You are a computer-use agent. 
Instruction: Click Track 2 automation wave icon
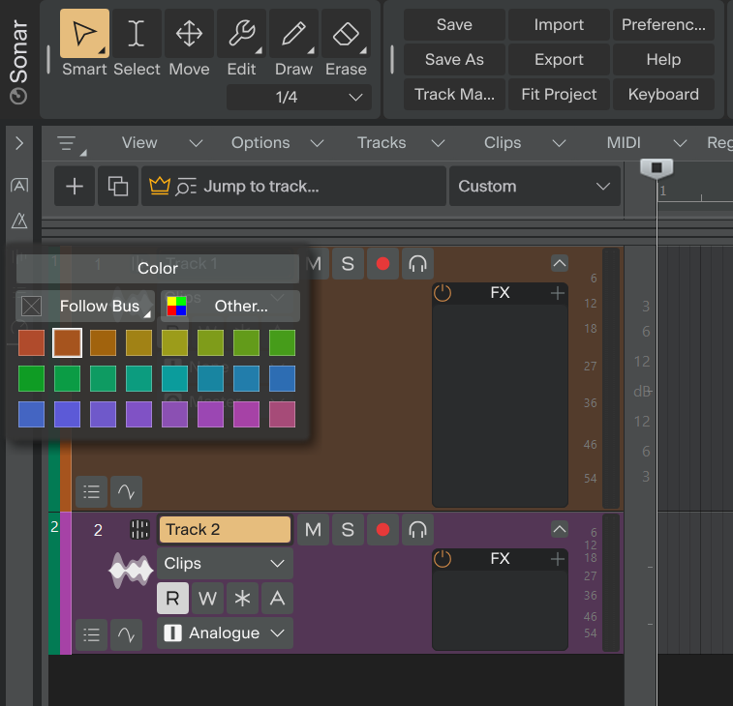[126, 634]
